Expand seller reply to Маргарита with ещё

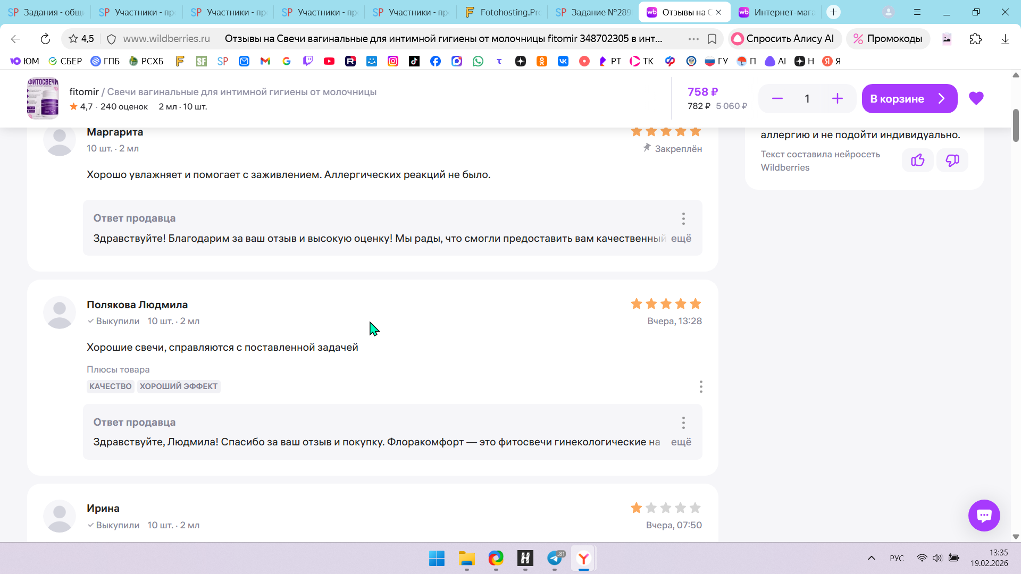tap(681, 239)
